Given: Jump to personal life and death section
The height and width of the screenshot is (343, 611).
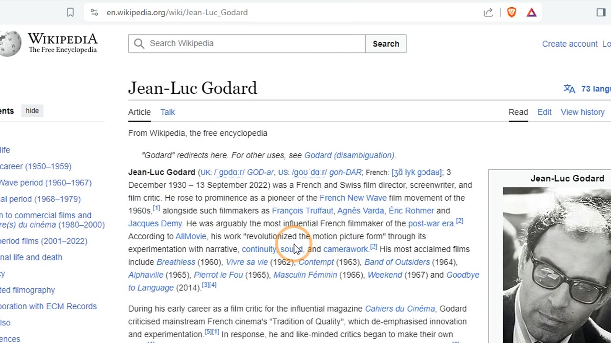Looking at the screenshot, I should pos(31,257).
